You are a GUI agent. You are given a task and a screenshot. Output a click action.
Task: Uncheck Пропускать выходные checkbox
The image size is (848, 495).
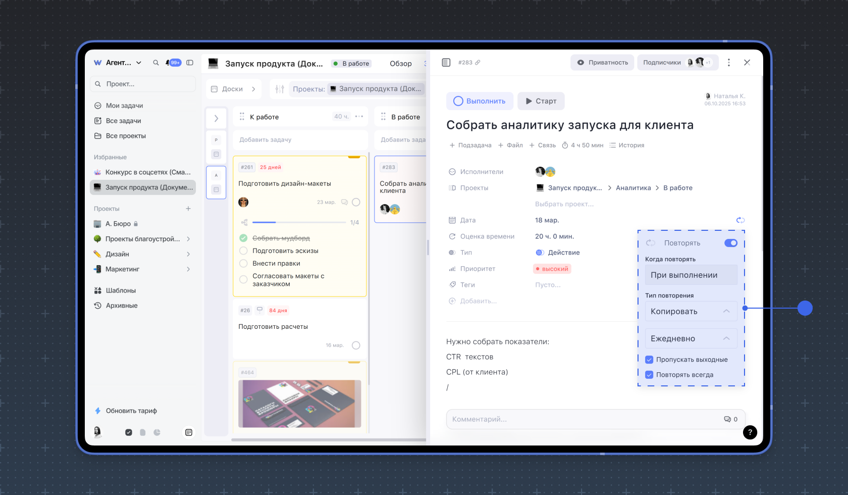coord(649,360)
